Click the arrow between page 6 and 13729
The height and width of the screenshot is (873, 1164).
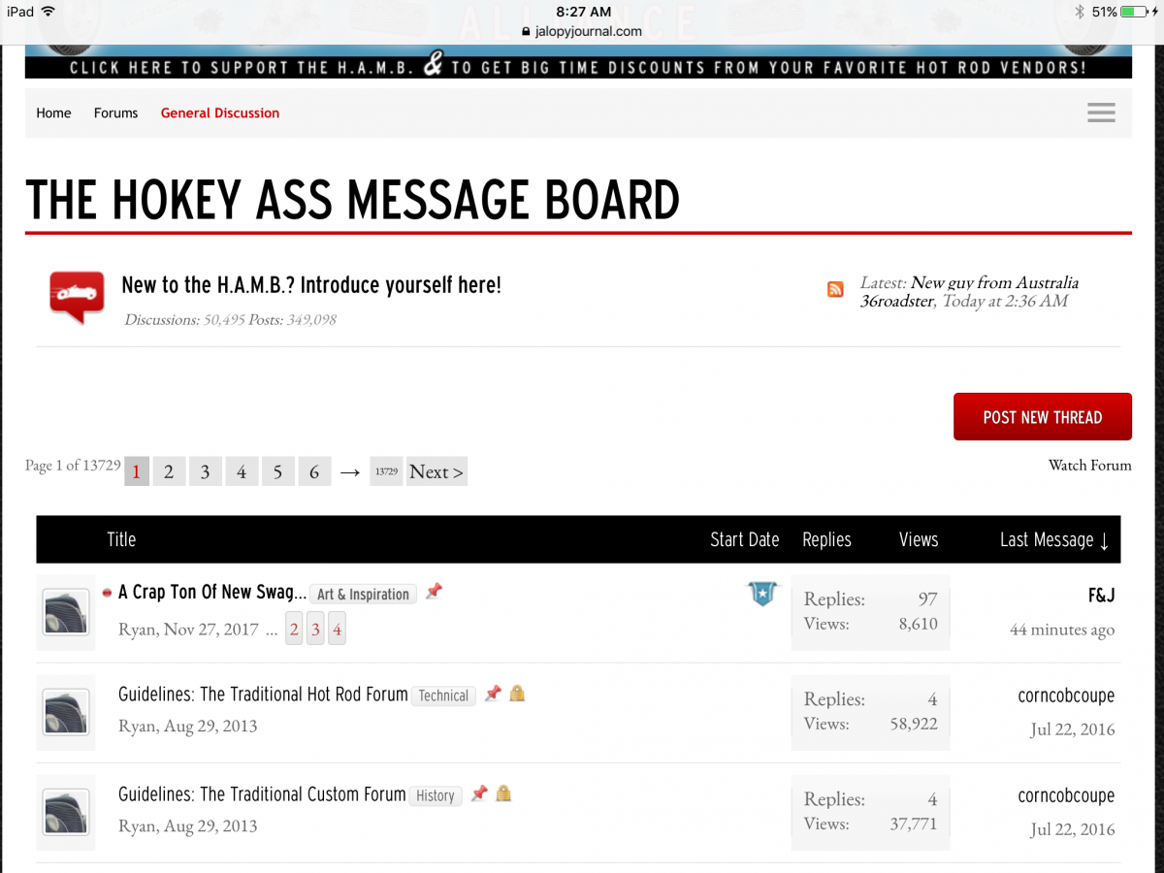click(350, 472)
